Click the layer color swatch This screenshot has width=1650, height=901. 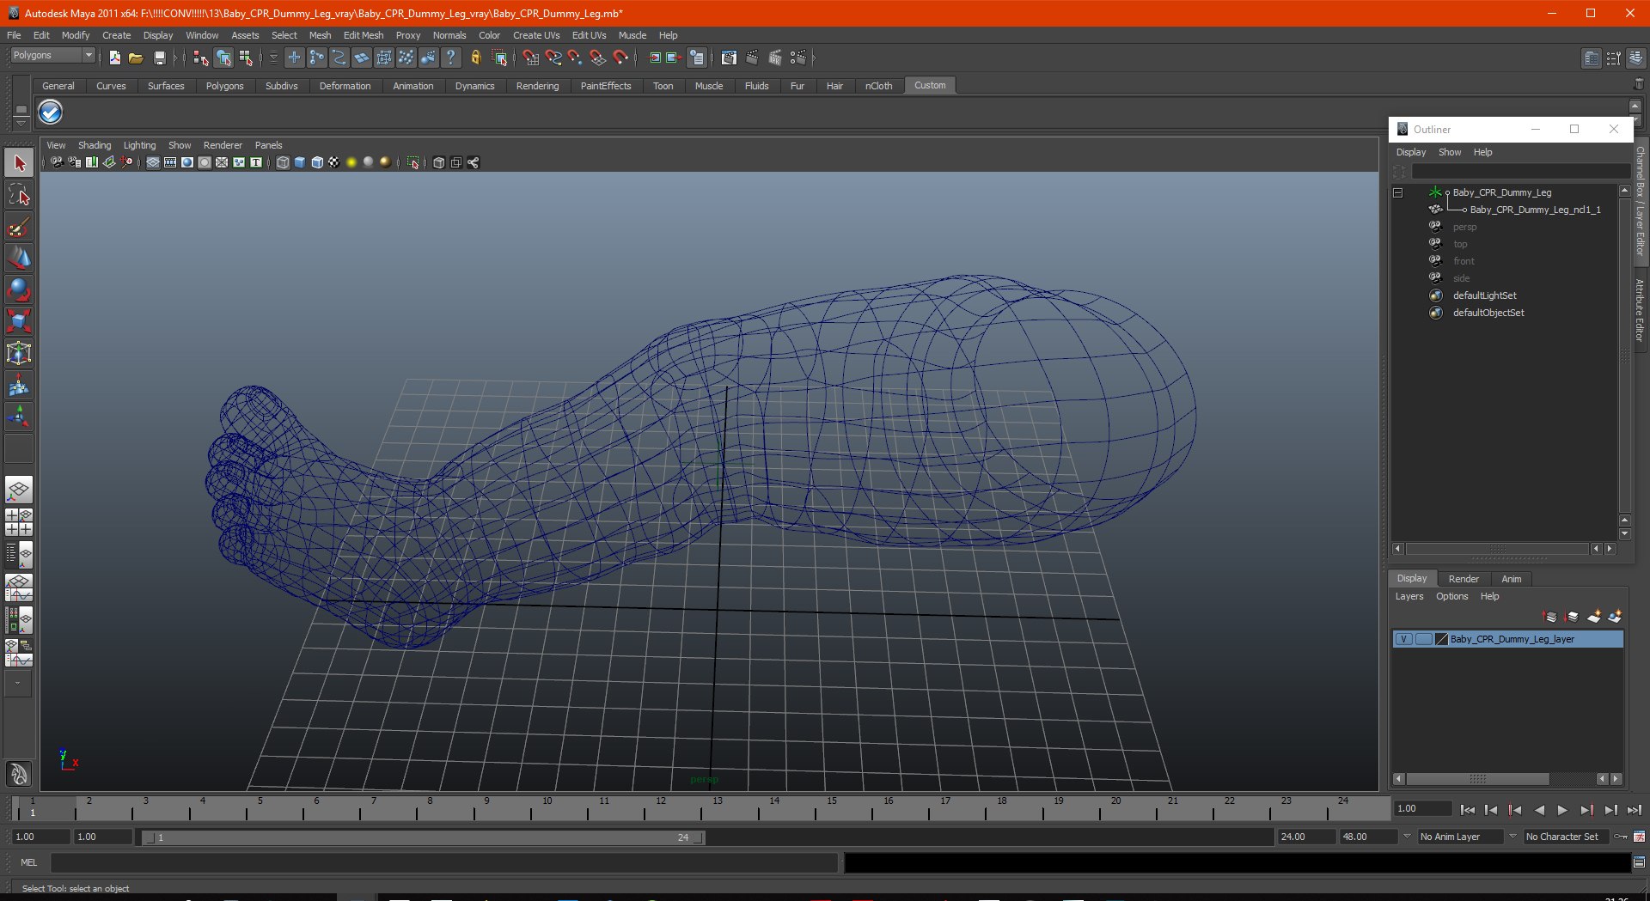[x=1442, y=639]
